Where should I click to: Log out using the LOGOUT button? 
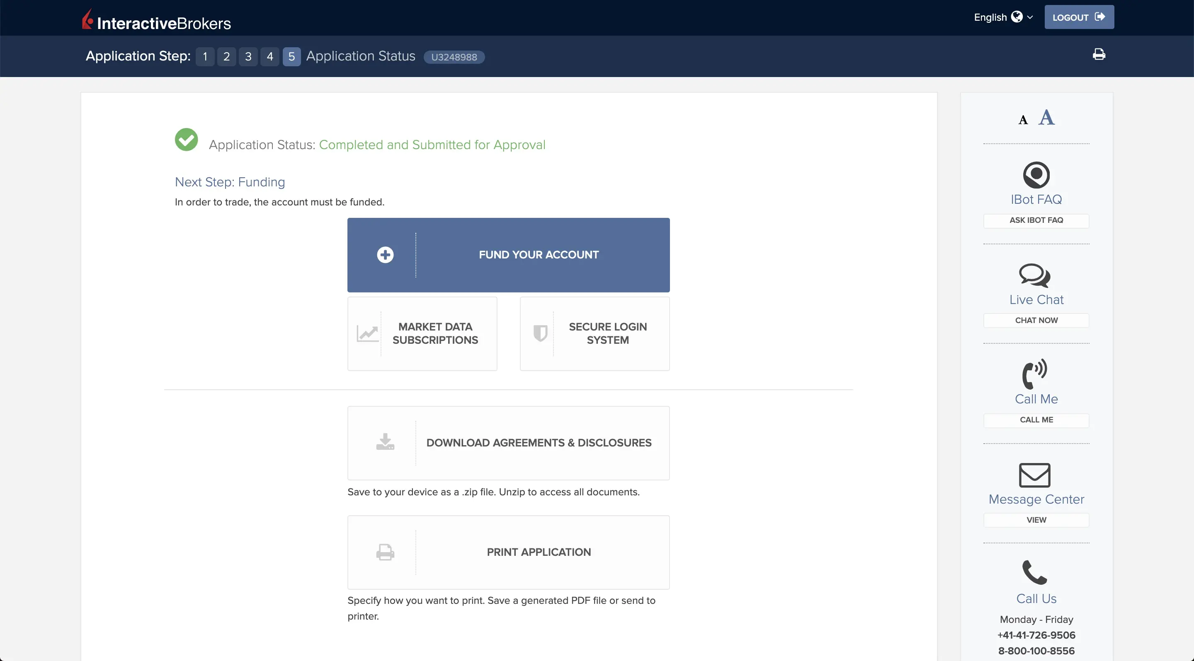pos(1079,17)
